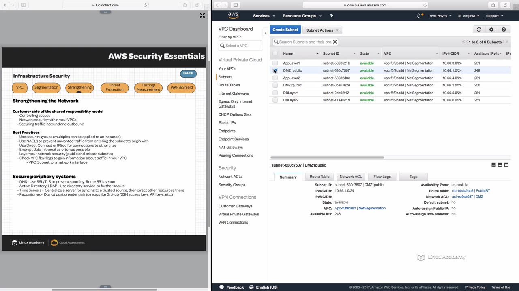Exit fullscreen in Lucidchart presentation
Viewport: 519px width, 291px height.
click(x=202, y=15)
